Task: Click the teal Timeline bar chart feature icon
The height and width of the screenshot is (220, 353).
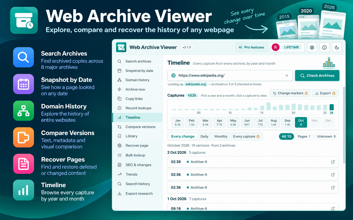Action: point(23,190)
